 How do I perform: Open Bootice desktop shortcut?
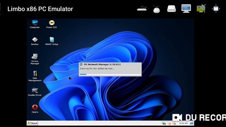[x=35, y=41]
